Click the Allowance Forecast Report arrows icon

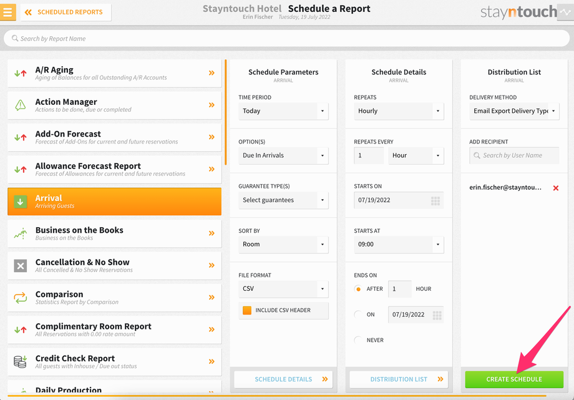pyautogui.click(x=21, y=169)
